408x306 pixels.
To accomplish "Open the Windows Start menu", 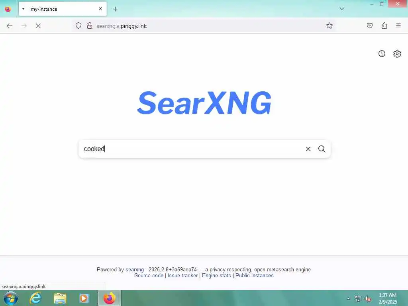I will click(x=11, y=298).
